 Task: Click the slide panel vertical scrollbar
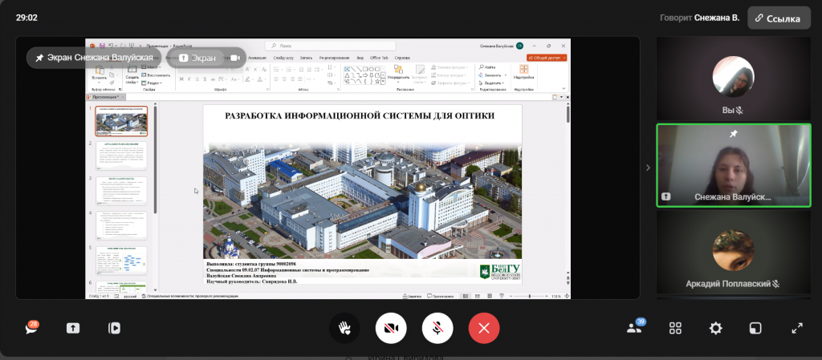click(x=155, y=160)
